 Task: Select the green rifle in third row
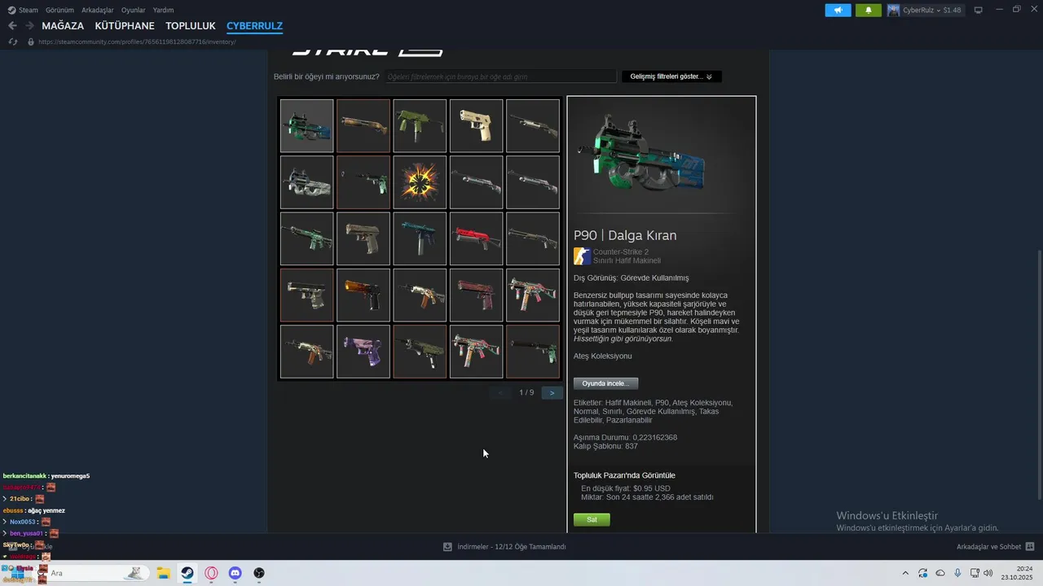click(x=307, y=238)
